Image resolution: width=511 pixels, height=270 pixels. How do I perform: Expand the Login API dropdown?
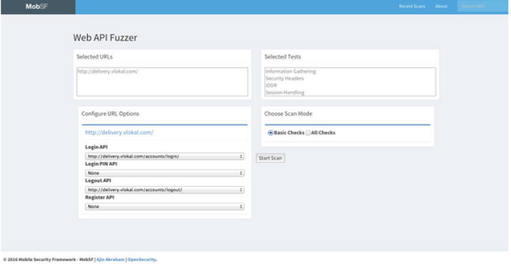pos(165,156)
